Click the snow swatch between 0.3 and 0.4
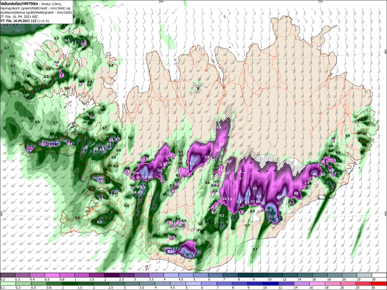Viewport: 387px width, 290px height. tap(22, 275)
